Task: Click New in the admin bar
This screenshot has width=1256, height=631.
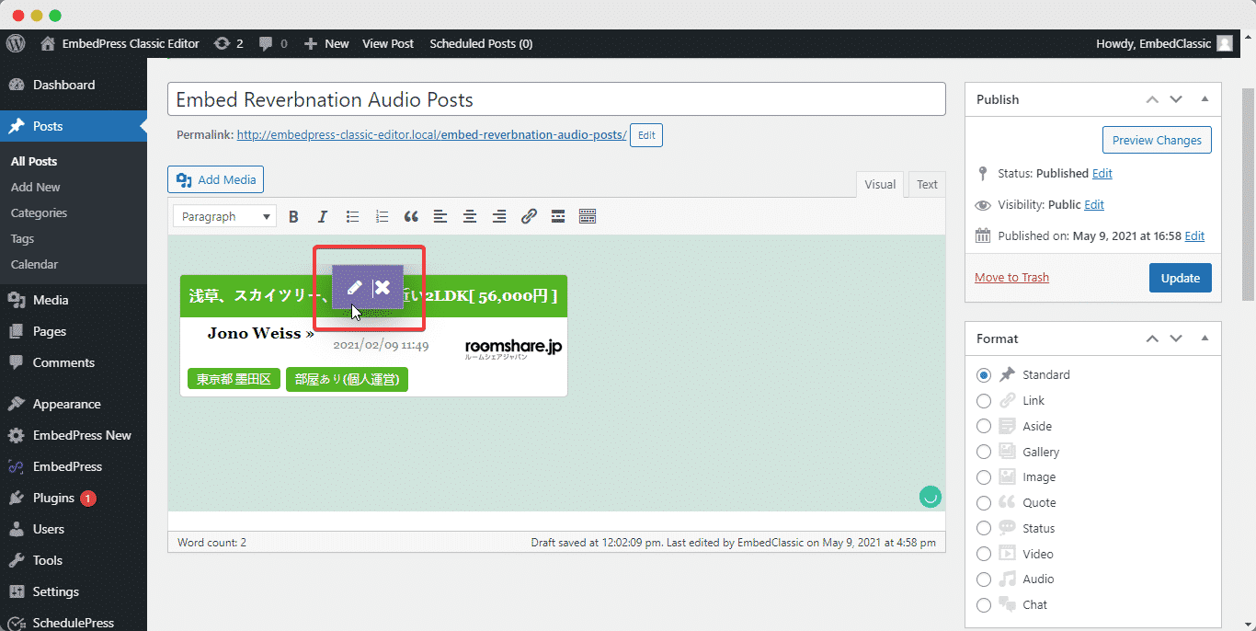Action: point(326,43)
